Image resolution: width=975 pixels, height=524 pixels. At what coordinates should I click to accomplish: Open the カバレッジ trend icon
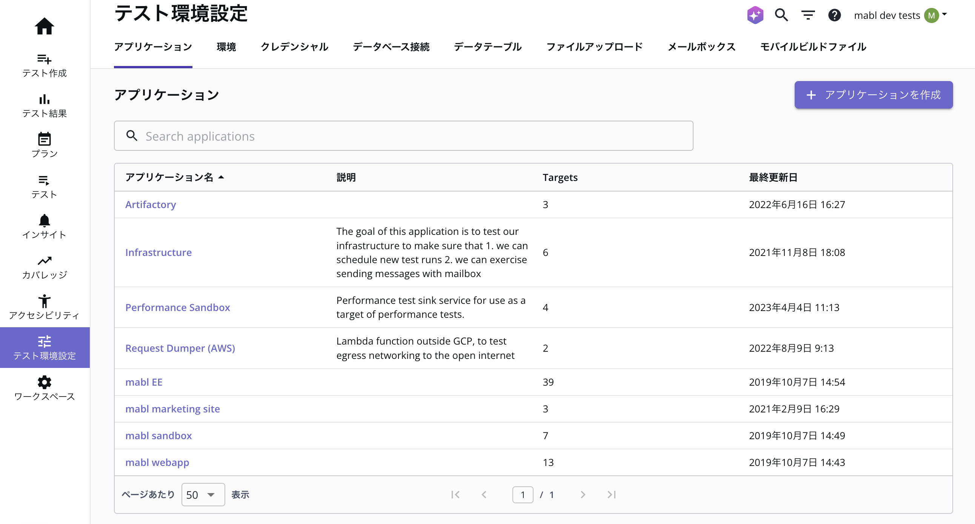45,262
